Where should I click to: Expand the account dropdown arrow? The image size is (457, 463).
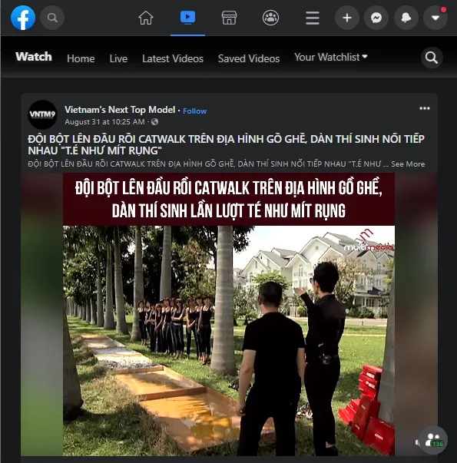click(435, 18)
